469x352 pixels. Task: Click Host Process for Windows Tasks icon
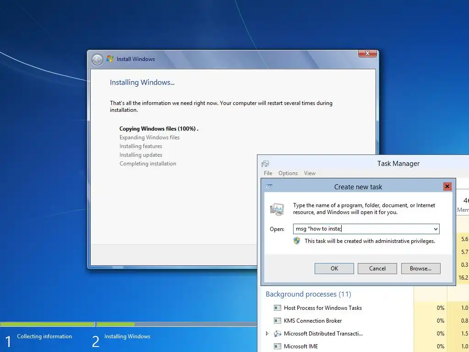point(278,308)
